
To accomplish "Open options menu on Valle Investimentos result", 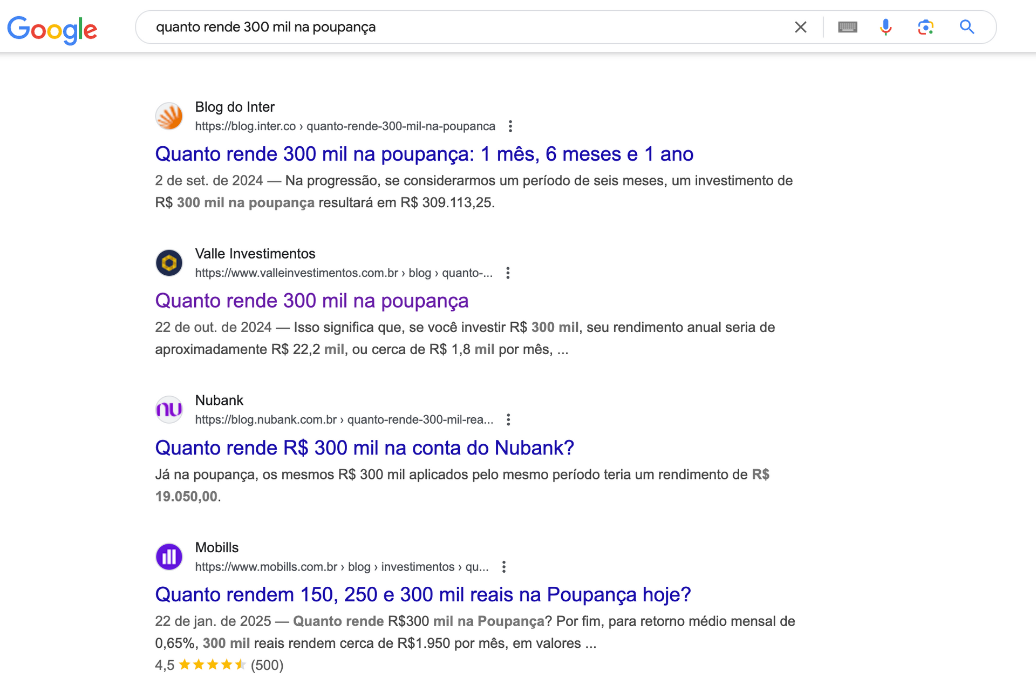I will coord(508,273).
